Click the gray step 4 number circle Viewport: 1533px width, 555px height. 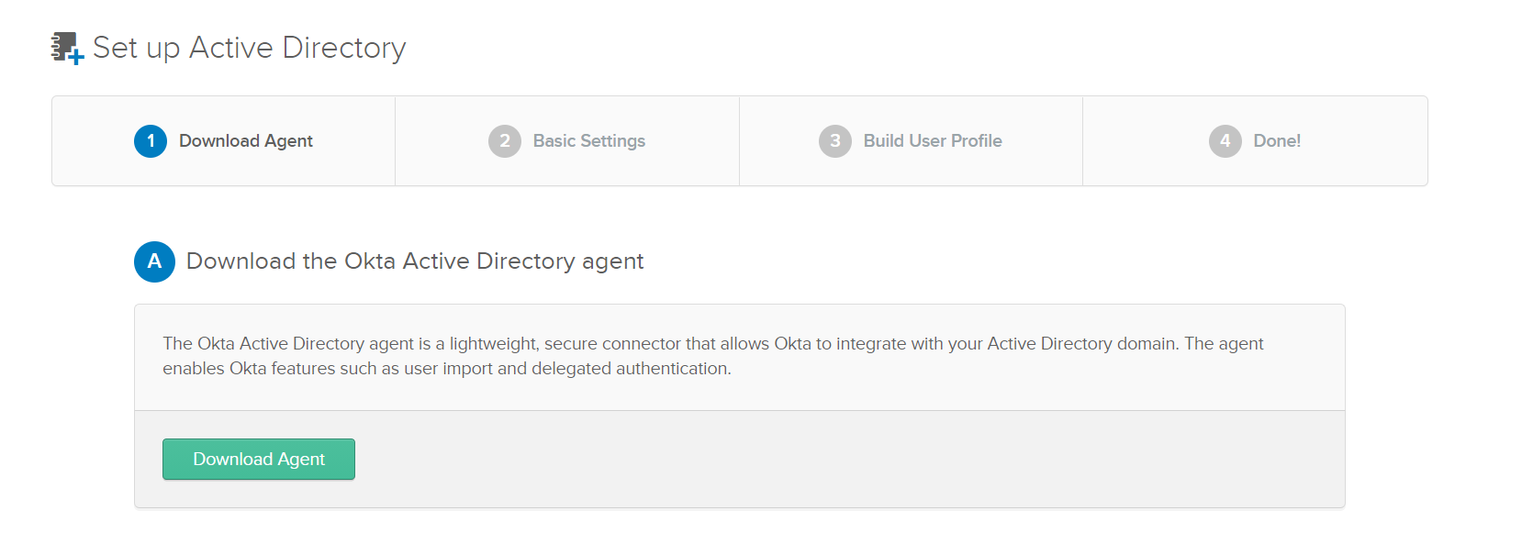(x=1225, y=141)
